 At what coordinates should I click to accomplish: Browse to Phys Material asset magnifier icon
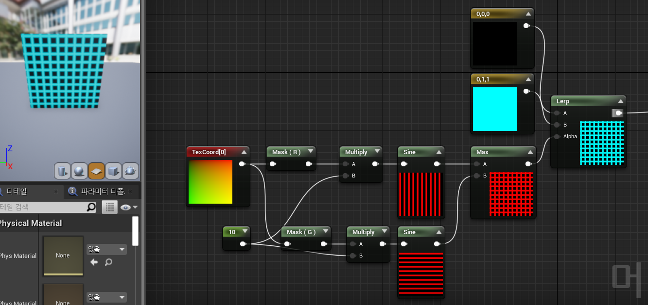(x=108, y=262)
